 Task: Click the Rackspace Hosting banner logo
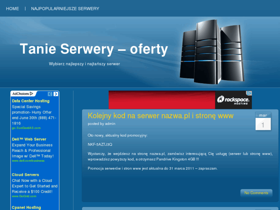click(x=233, y=100)
